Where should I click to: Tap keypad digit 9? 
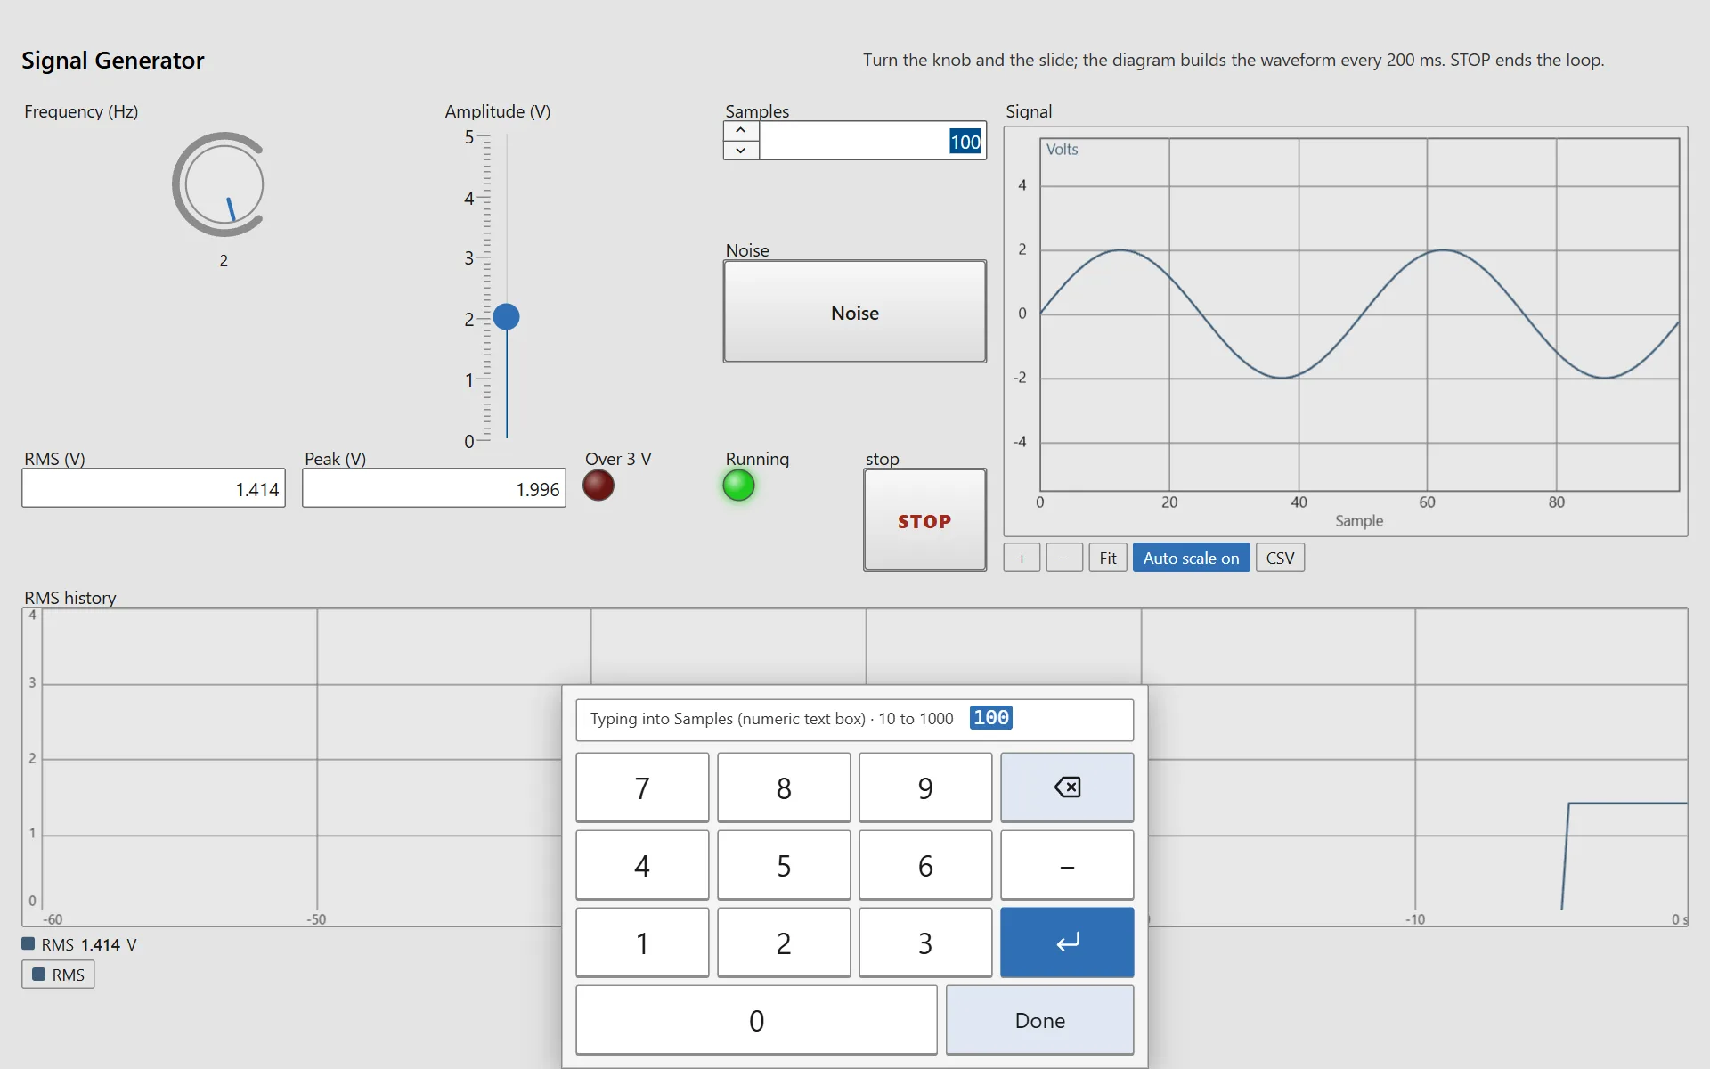[925, 787]
